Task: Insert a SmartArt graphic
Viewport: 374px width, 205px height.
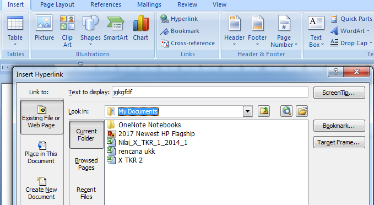Action: [x=116, y=28]
